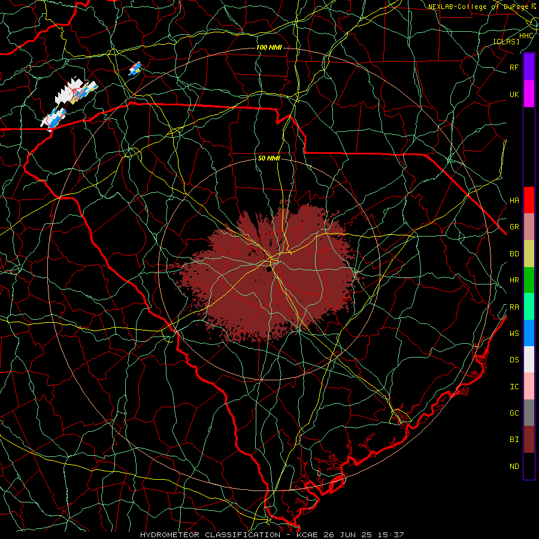Click the 'GC' legend label
This screenshot has height=539, width=539.
514,413
